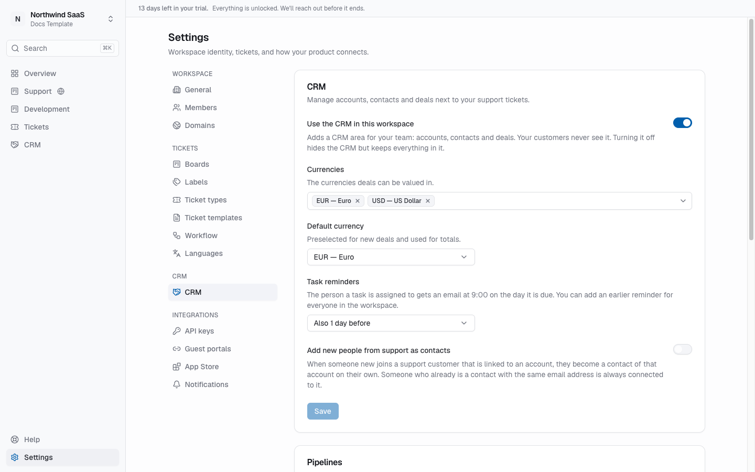Click the Notifications bell icon
The height and width of the screenshot is (472, 755).
tap(177, 384)
